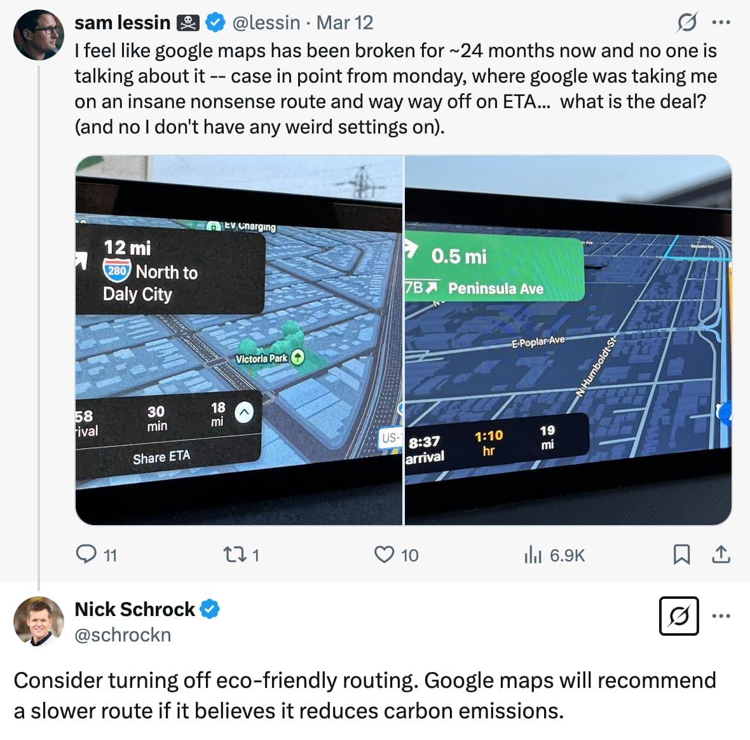Open tweet analytics showing 6.9K views
The image size is (750, 740).
[534, 554]
